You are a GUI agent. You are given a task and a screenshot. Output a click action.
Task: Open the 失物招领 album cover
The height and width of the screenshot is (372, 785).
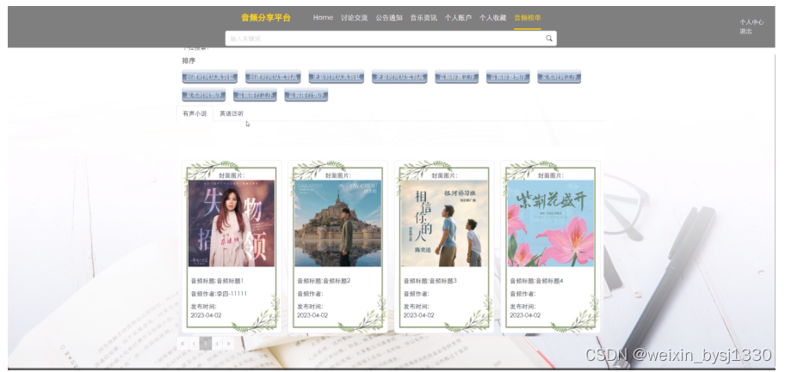tap(232, 223)
